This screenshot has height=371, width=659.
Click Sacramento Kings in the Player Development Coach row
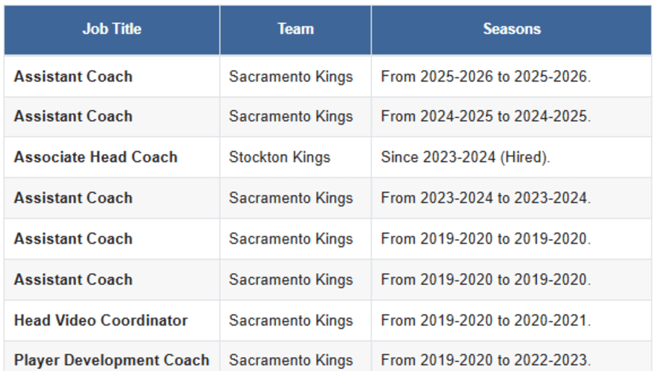tap(290, 360)
